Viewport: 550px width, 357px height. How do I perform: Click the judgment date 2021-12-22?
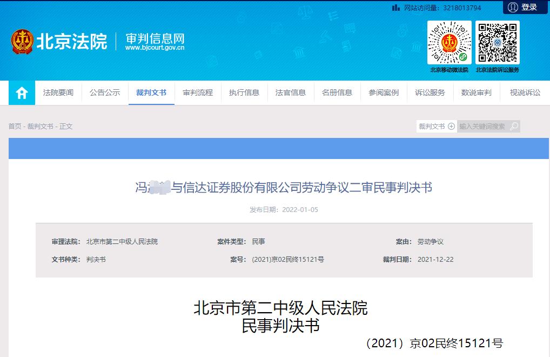[x=435, y=260]
